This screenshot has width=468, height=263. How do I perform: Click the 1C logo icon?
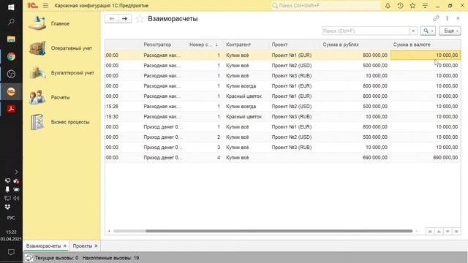(32, 5)
